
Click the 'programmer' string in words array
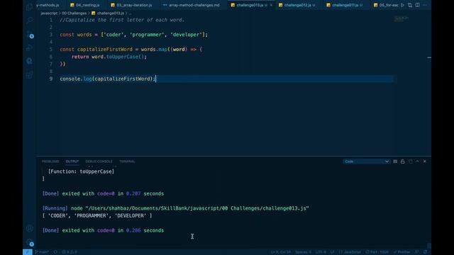click(x=147, y=35)
